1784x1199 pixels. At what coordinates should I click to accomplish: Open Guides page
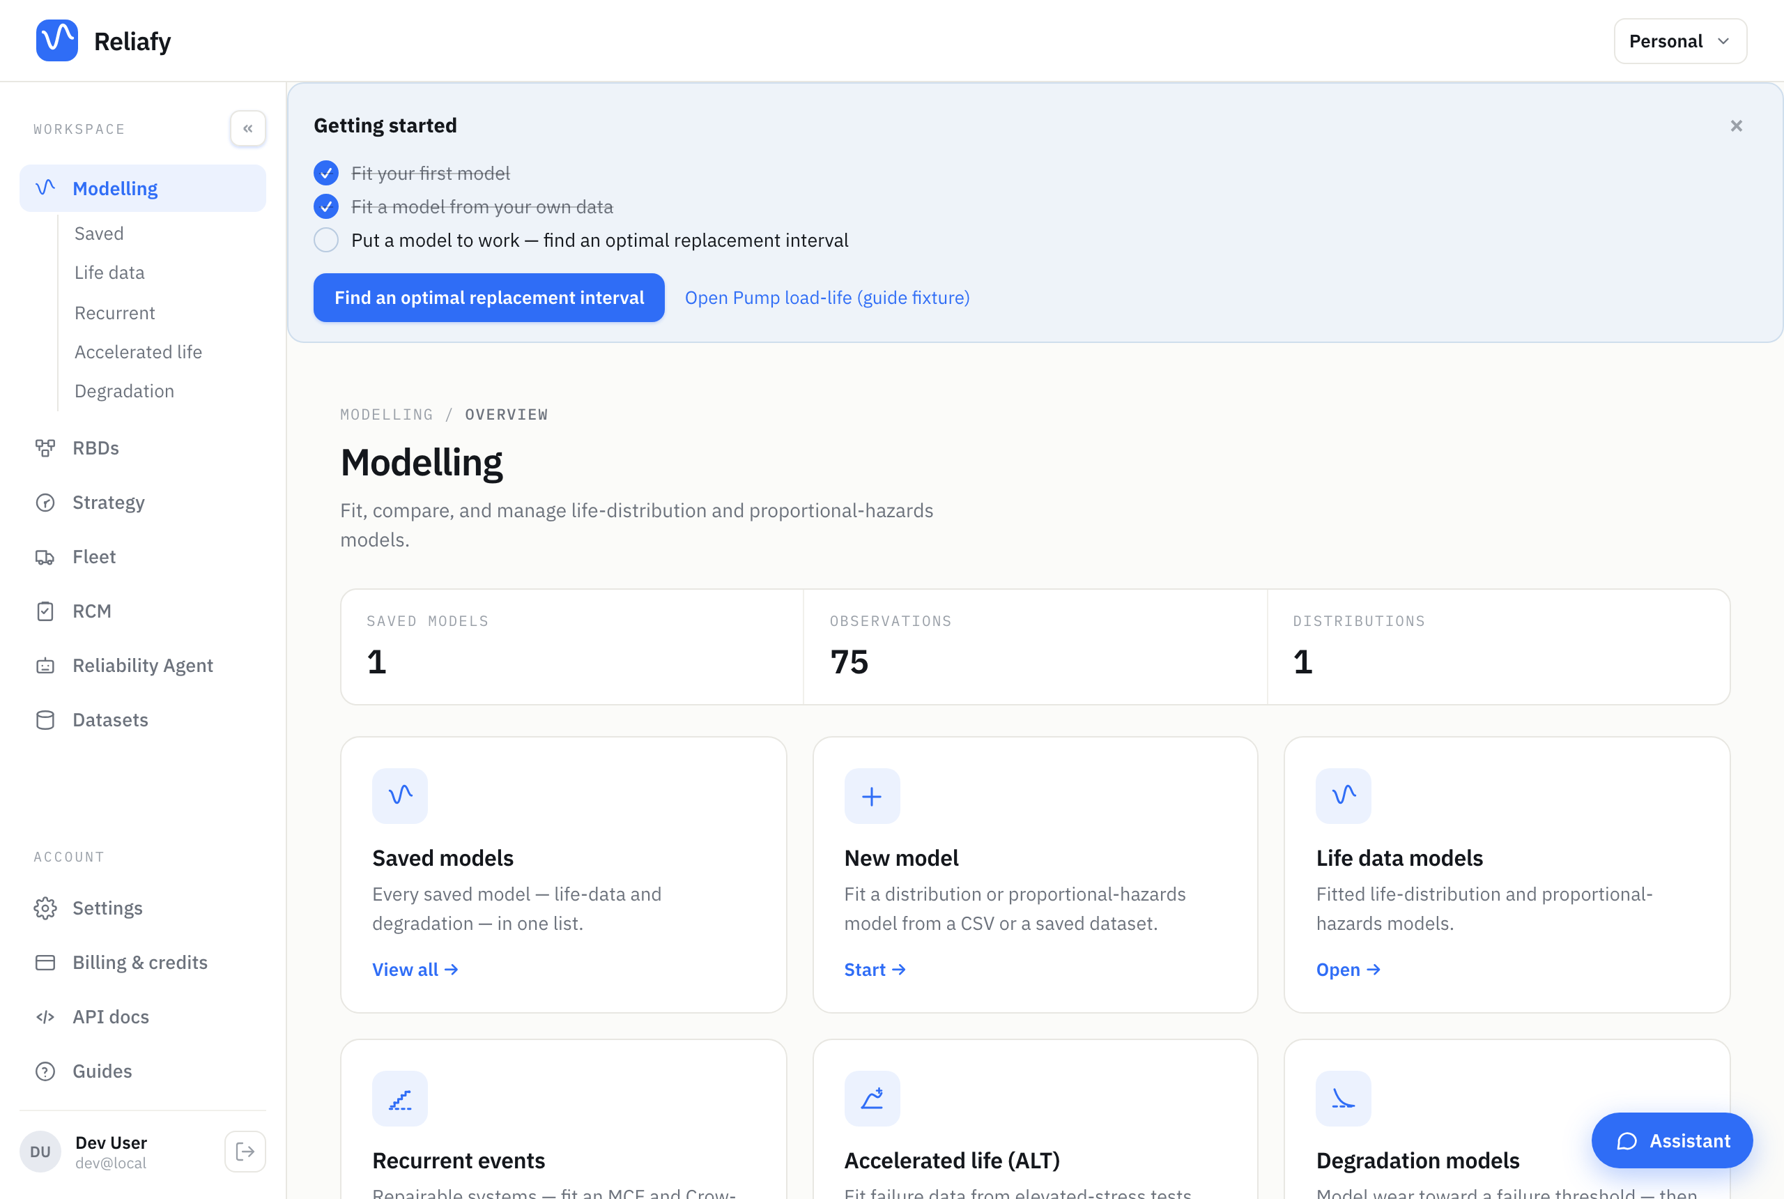click(143, 1071)
